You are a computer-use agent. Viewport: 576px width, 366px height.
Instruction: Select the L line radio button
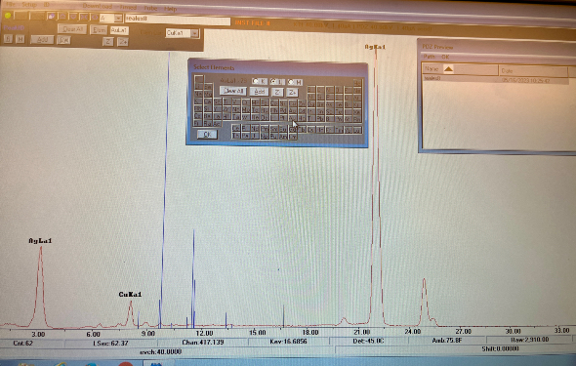point(277,82)
